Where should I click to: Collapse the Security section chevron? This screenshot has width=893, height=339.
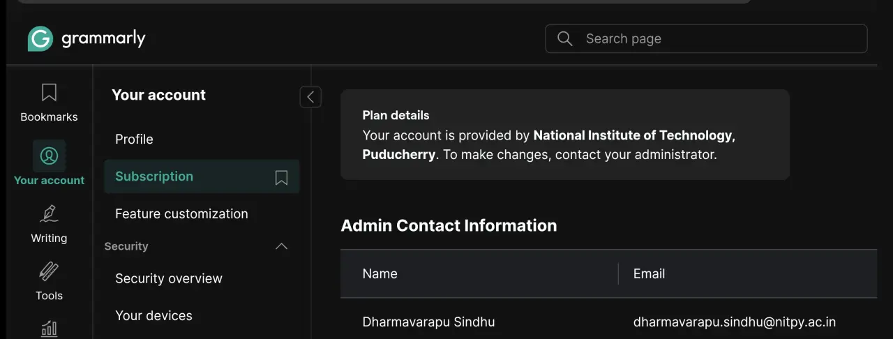(282, 246)
